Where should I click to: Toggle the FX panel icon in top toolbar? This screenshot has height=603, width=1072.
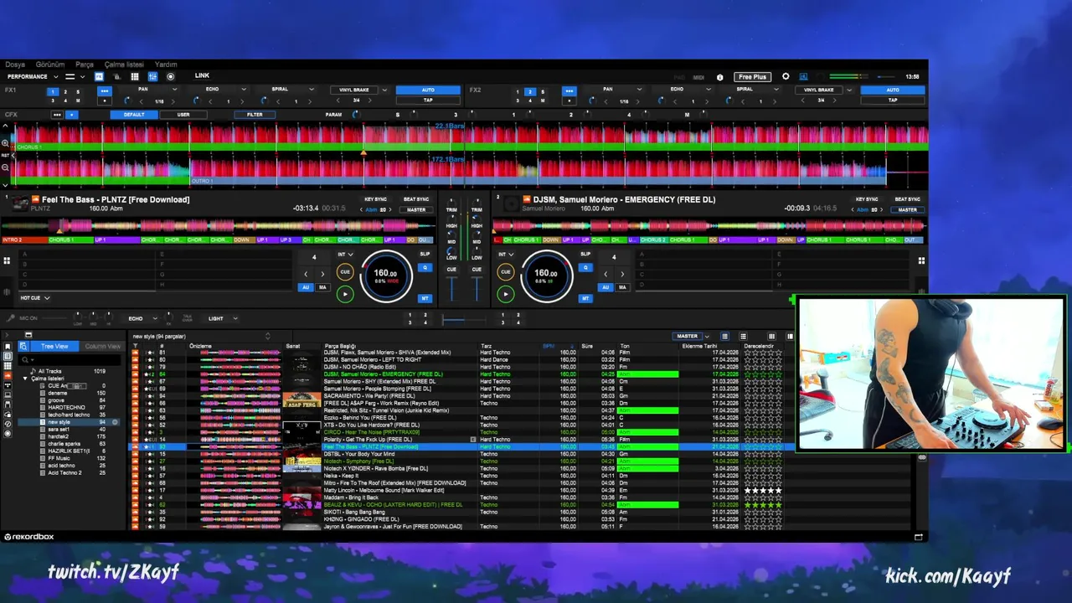click(x=99, y=76)
